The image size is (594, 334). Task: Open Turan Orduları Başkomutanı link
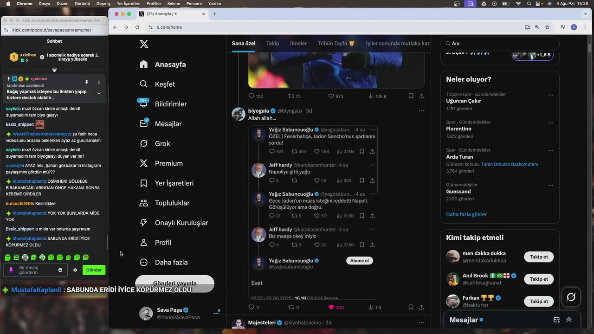510,164
